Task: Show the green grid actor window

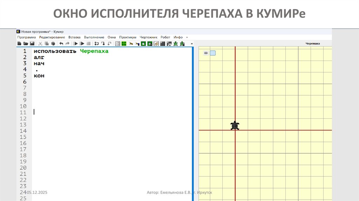Action: [x=124, y=43]
